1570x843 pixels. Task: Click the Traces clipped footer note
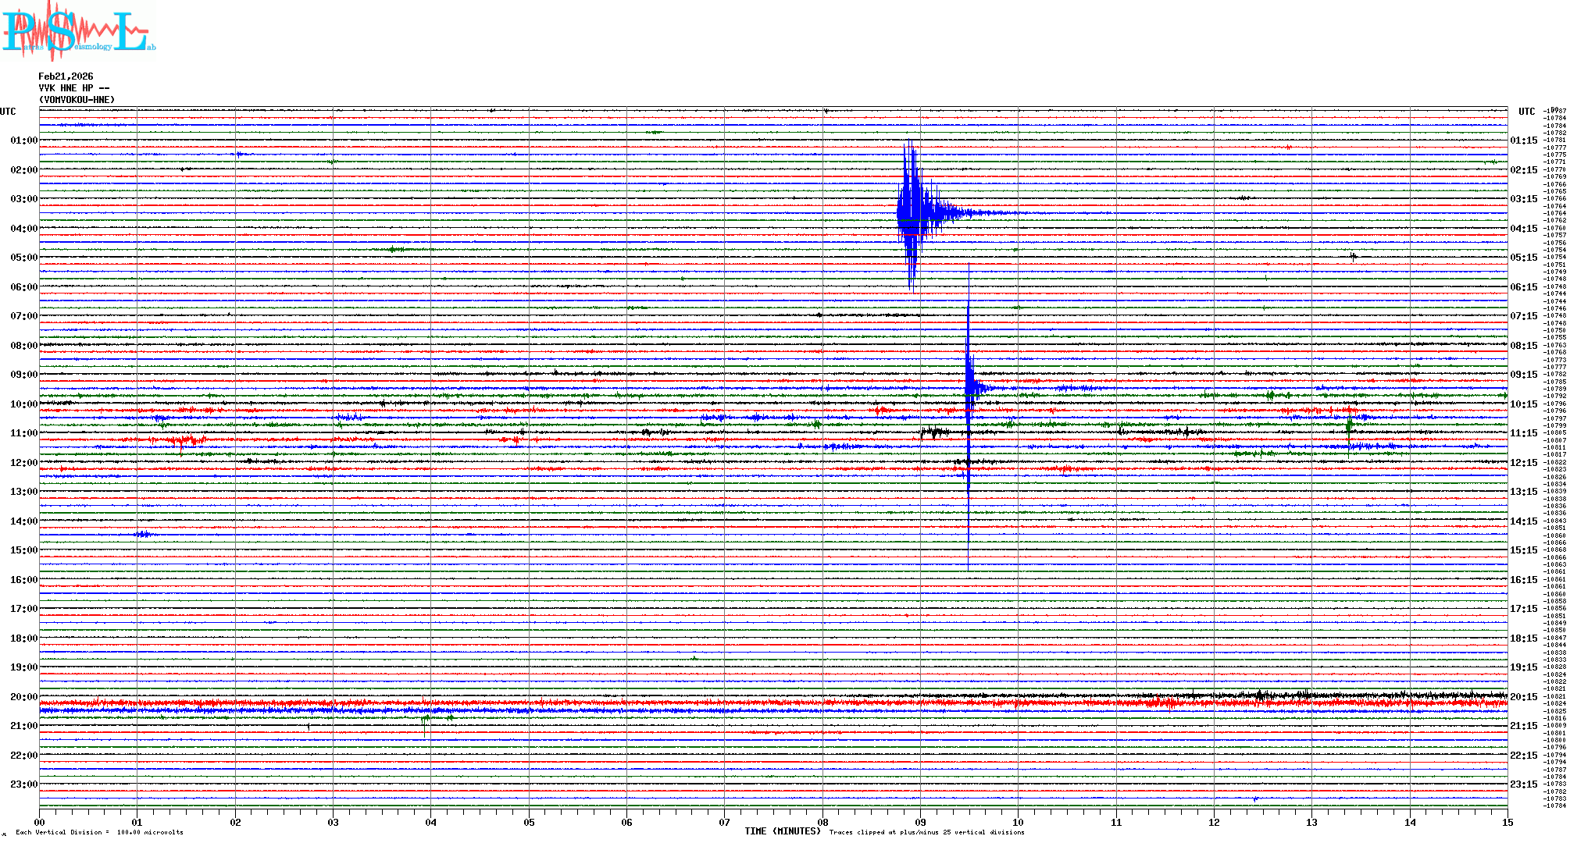point(926,832)
